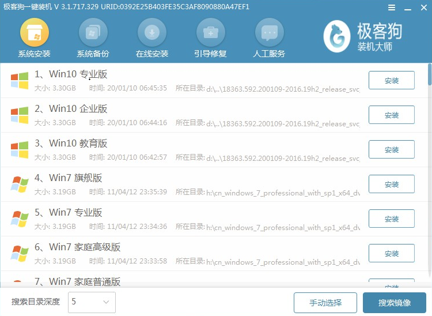Image resolution: width=432 pixels, height=316 pixels.
Task: Open the title bar menu icon
Action: 392,7
